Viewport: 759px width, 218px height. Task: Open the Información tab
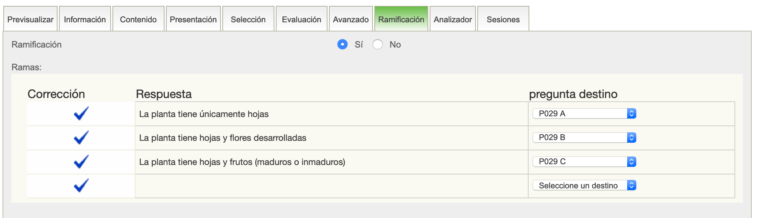[x=85, y=19]
